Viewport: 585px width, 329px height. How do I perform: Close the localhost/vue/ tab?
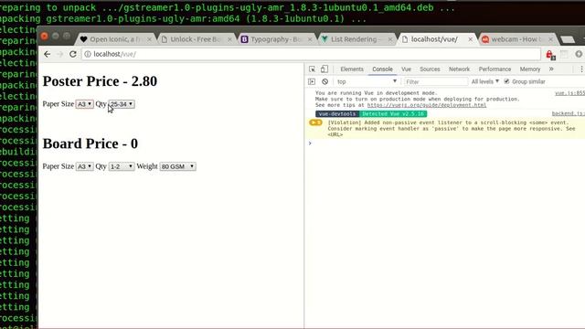(x=471, y=39)
